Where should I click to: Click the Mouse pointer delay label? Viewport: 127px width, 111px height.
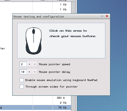click(54, 72)
